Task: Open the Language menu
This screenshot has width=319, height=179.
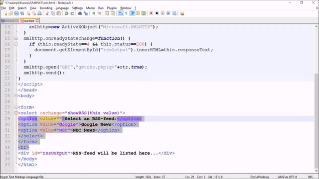Action: [x=62, y=8]
